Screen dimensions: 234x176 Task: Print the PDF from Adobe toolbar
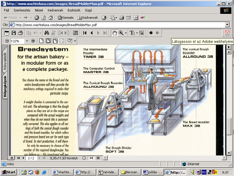click(x=20, y=33)
